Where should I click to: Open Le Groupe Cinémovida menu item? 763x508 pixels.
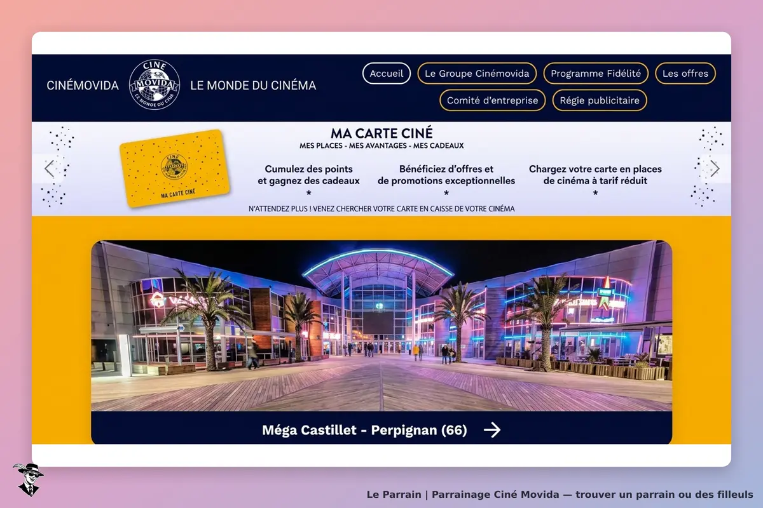477,74
